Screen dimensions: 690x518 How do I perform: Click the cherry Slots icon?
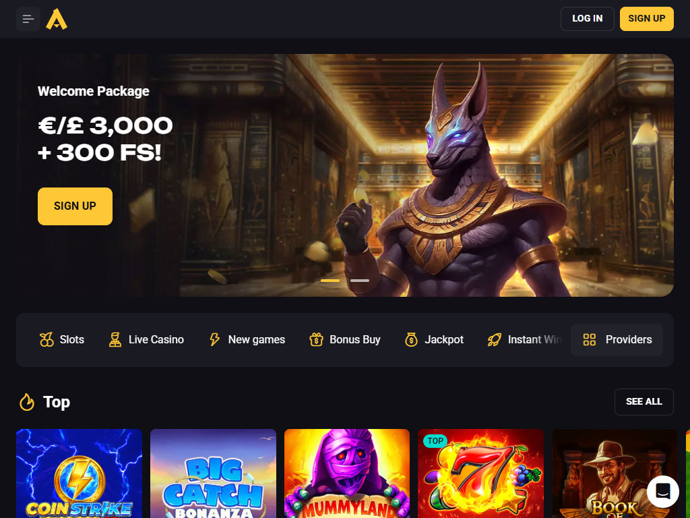point(46,340)
